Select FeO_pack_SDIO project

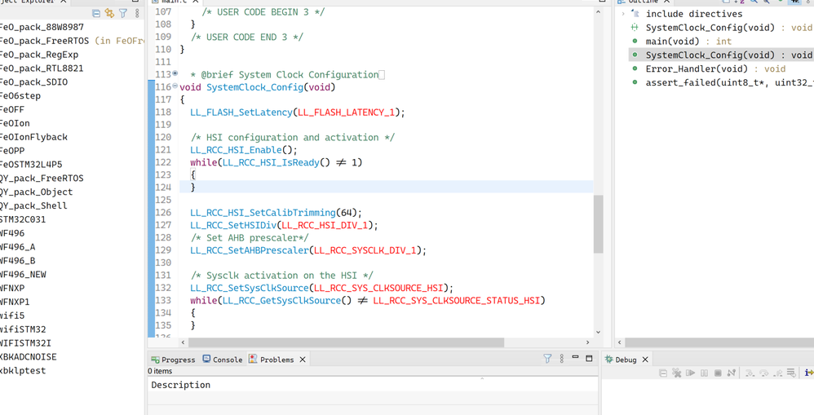pos(33,82)
